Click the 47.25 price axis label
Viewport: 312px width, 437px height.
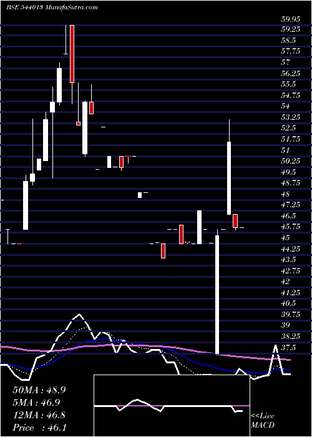point(291,205)
